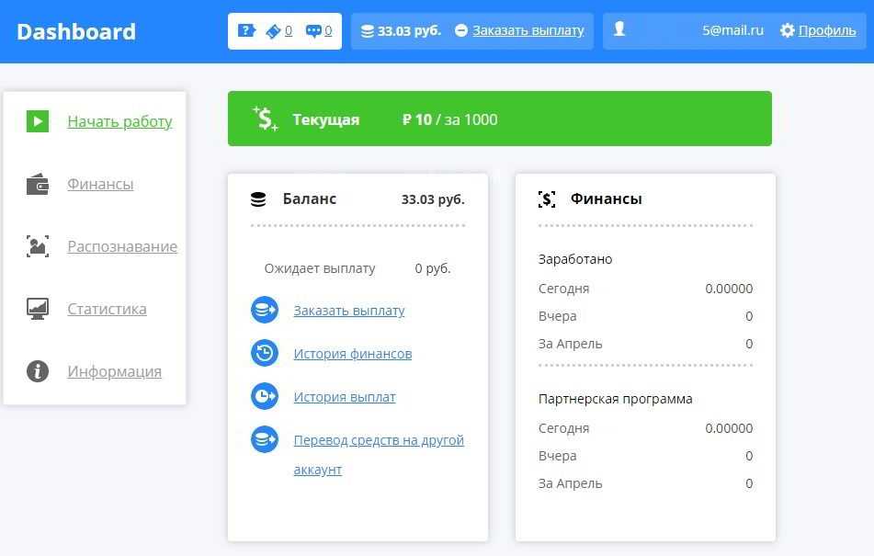The width and height of the screenshot is (874, 556).
Task: Click Вчера row under Заработано
Action: click(645, 316)
